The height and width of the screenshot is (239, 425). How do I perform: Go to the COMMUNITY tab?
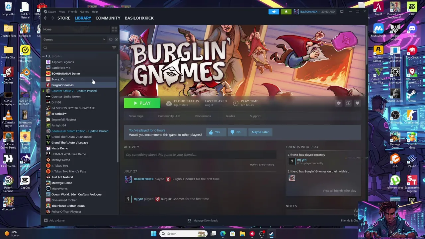[108, 18]
